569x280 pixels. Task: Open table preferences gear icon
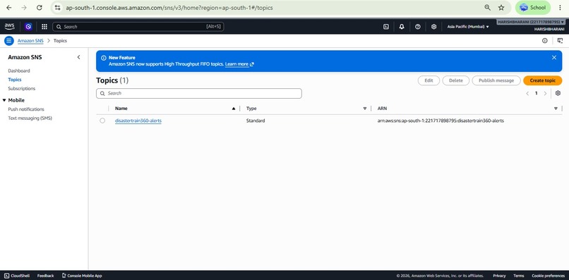558,93
